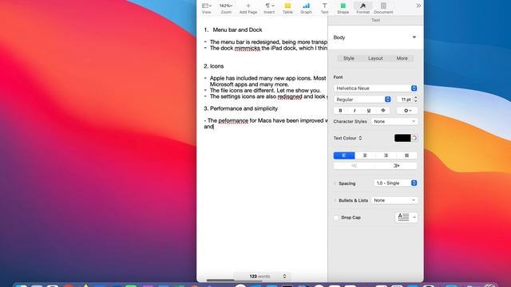Screen dimensions: 511x287
Task: Toggle Strikethrough formatting
Action: click(x=383, y=111)
